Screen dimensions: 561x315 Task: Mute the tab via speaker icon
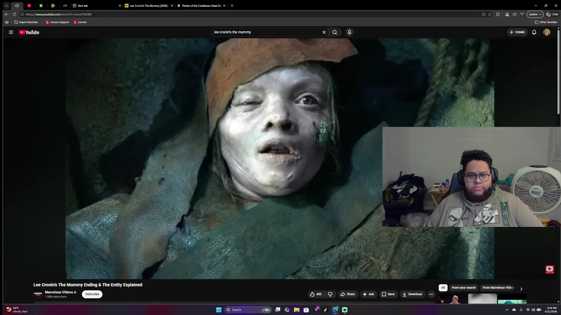(x=17, y=6)
